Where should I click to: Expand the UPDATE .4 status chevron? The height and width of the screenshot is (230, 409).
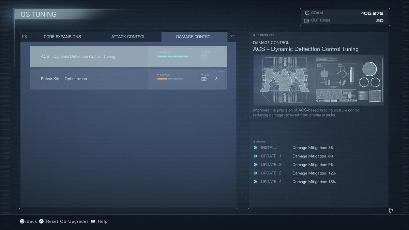point(256,182)
